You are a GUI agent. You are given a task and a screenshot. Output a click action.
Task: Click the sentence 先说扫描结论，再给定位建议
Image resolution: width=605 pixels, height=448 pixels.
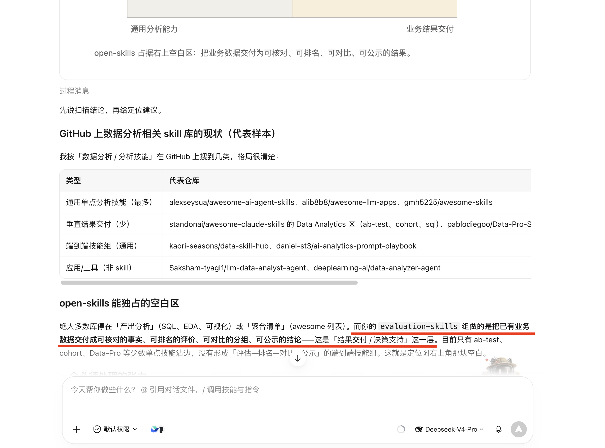click(x=111, y=110)
